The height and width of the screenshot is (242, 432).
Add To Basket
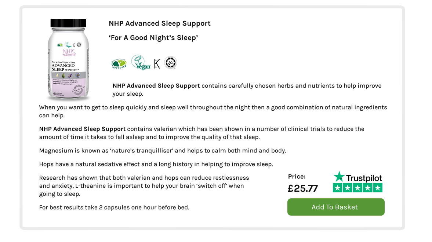pos(336,207)
